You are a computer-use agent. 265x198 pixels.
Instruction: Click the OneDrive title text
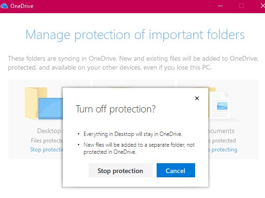click(22, 6)
